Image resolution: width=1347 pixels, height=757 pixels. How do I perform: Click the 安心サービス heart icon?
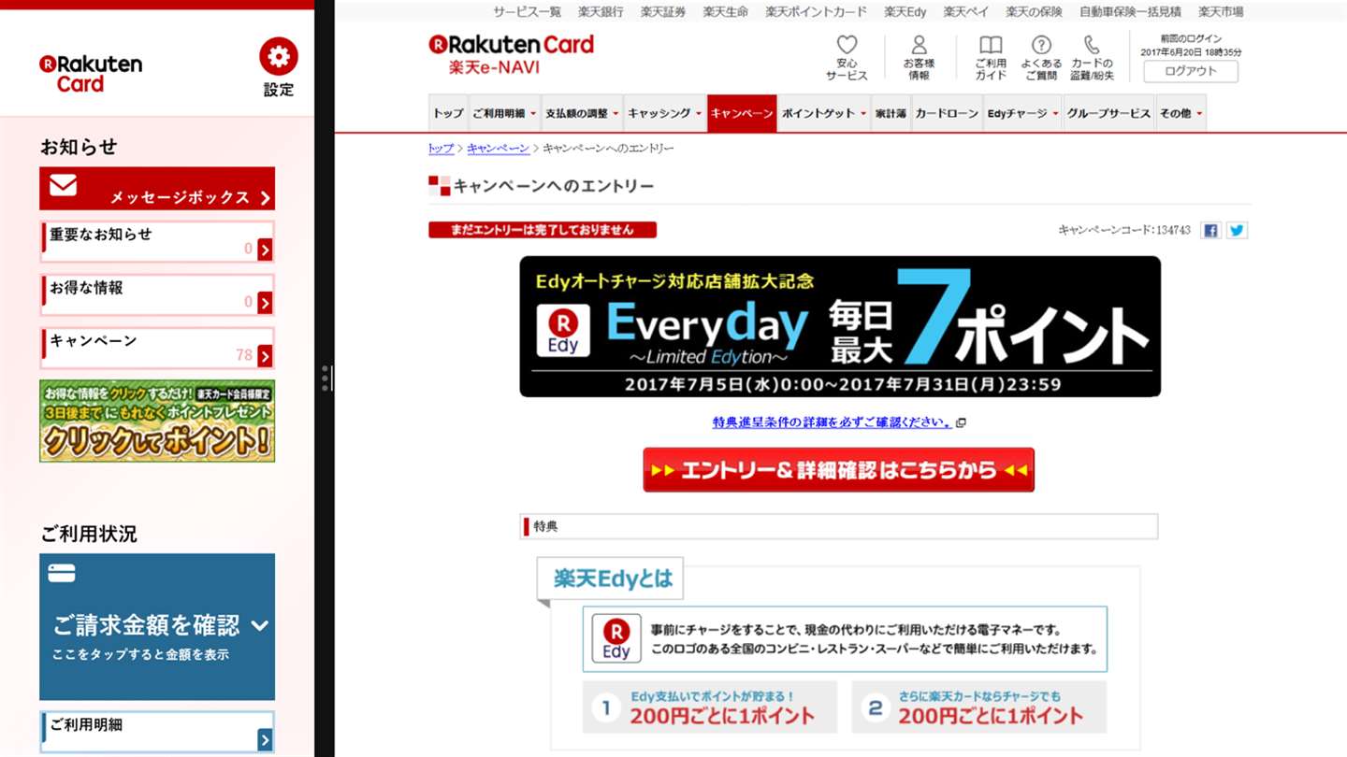pyautogui.click(x=847, y=45)
